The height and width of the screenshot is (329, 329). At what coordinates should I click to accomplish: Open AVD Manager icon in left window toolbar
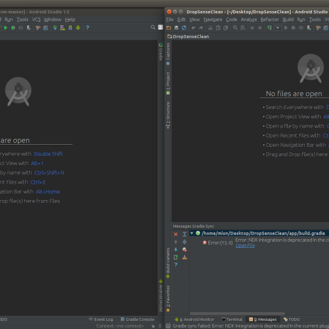63,28
